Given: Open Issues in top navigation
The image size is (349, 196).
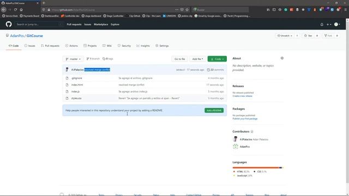Looking at the screenshot, I should (x=88, y=24).
